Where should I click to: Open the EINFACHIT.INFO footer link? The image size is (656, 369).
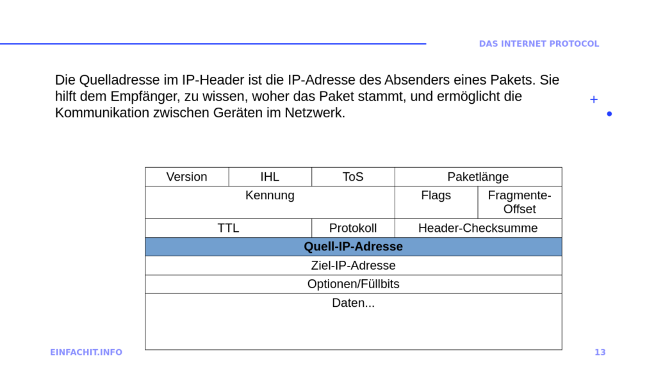(86, 352)
